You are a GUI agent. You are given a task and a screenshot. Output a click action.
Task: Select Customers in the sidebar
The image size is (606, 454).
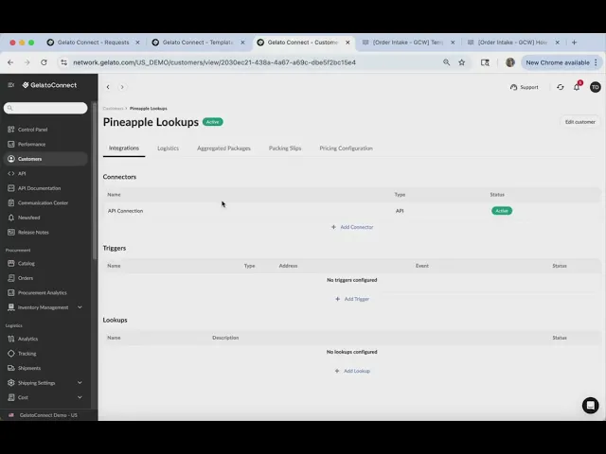(45, 159)
